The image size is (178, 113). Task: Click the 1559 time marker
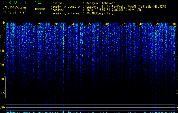155,24
